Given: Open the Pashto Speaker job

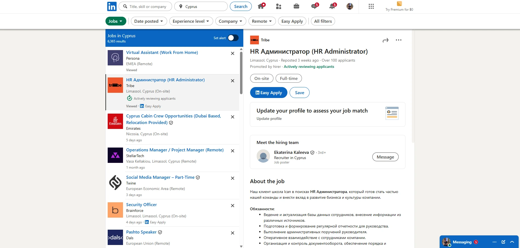Looking at the screenshot, I should point(141,232).
